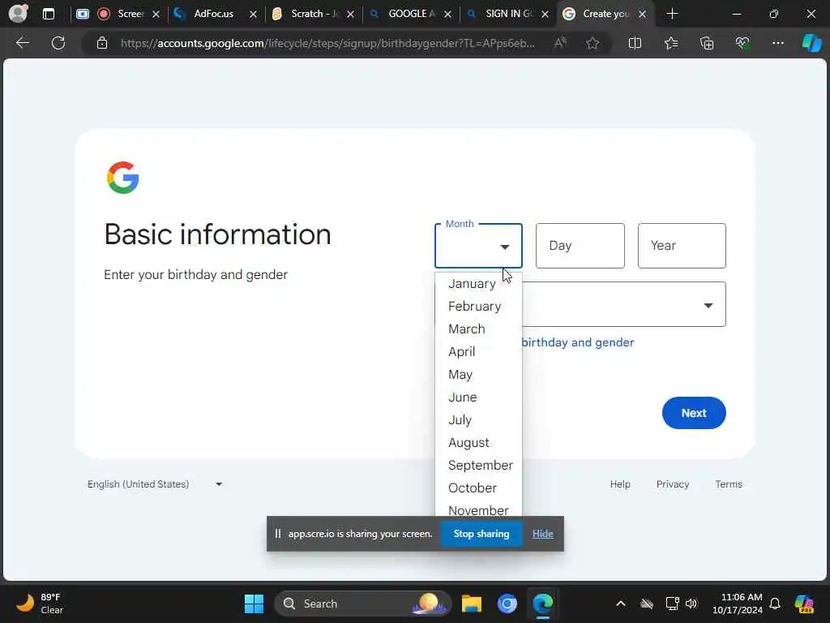
Task: Open the browser profile avatar
Action: (18, 13)
